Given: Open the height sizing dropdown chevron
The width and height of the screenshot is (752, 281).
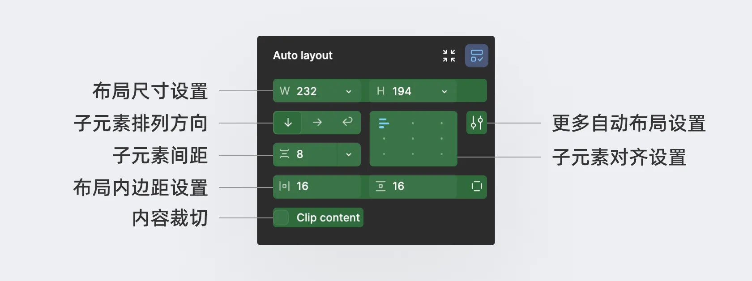Looking at the screenshot, I should click(x=444, y=92).
